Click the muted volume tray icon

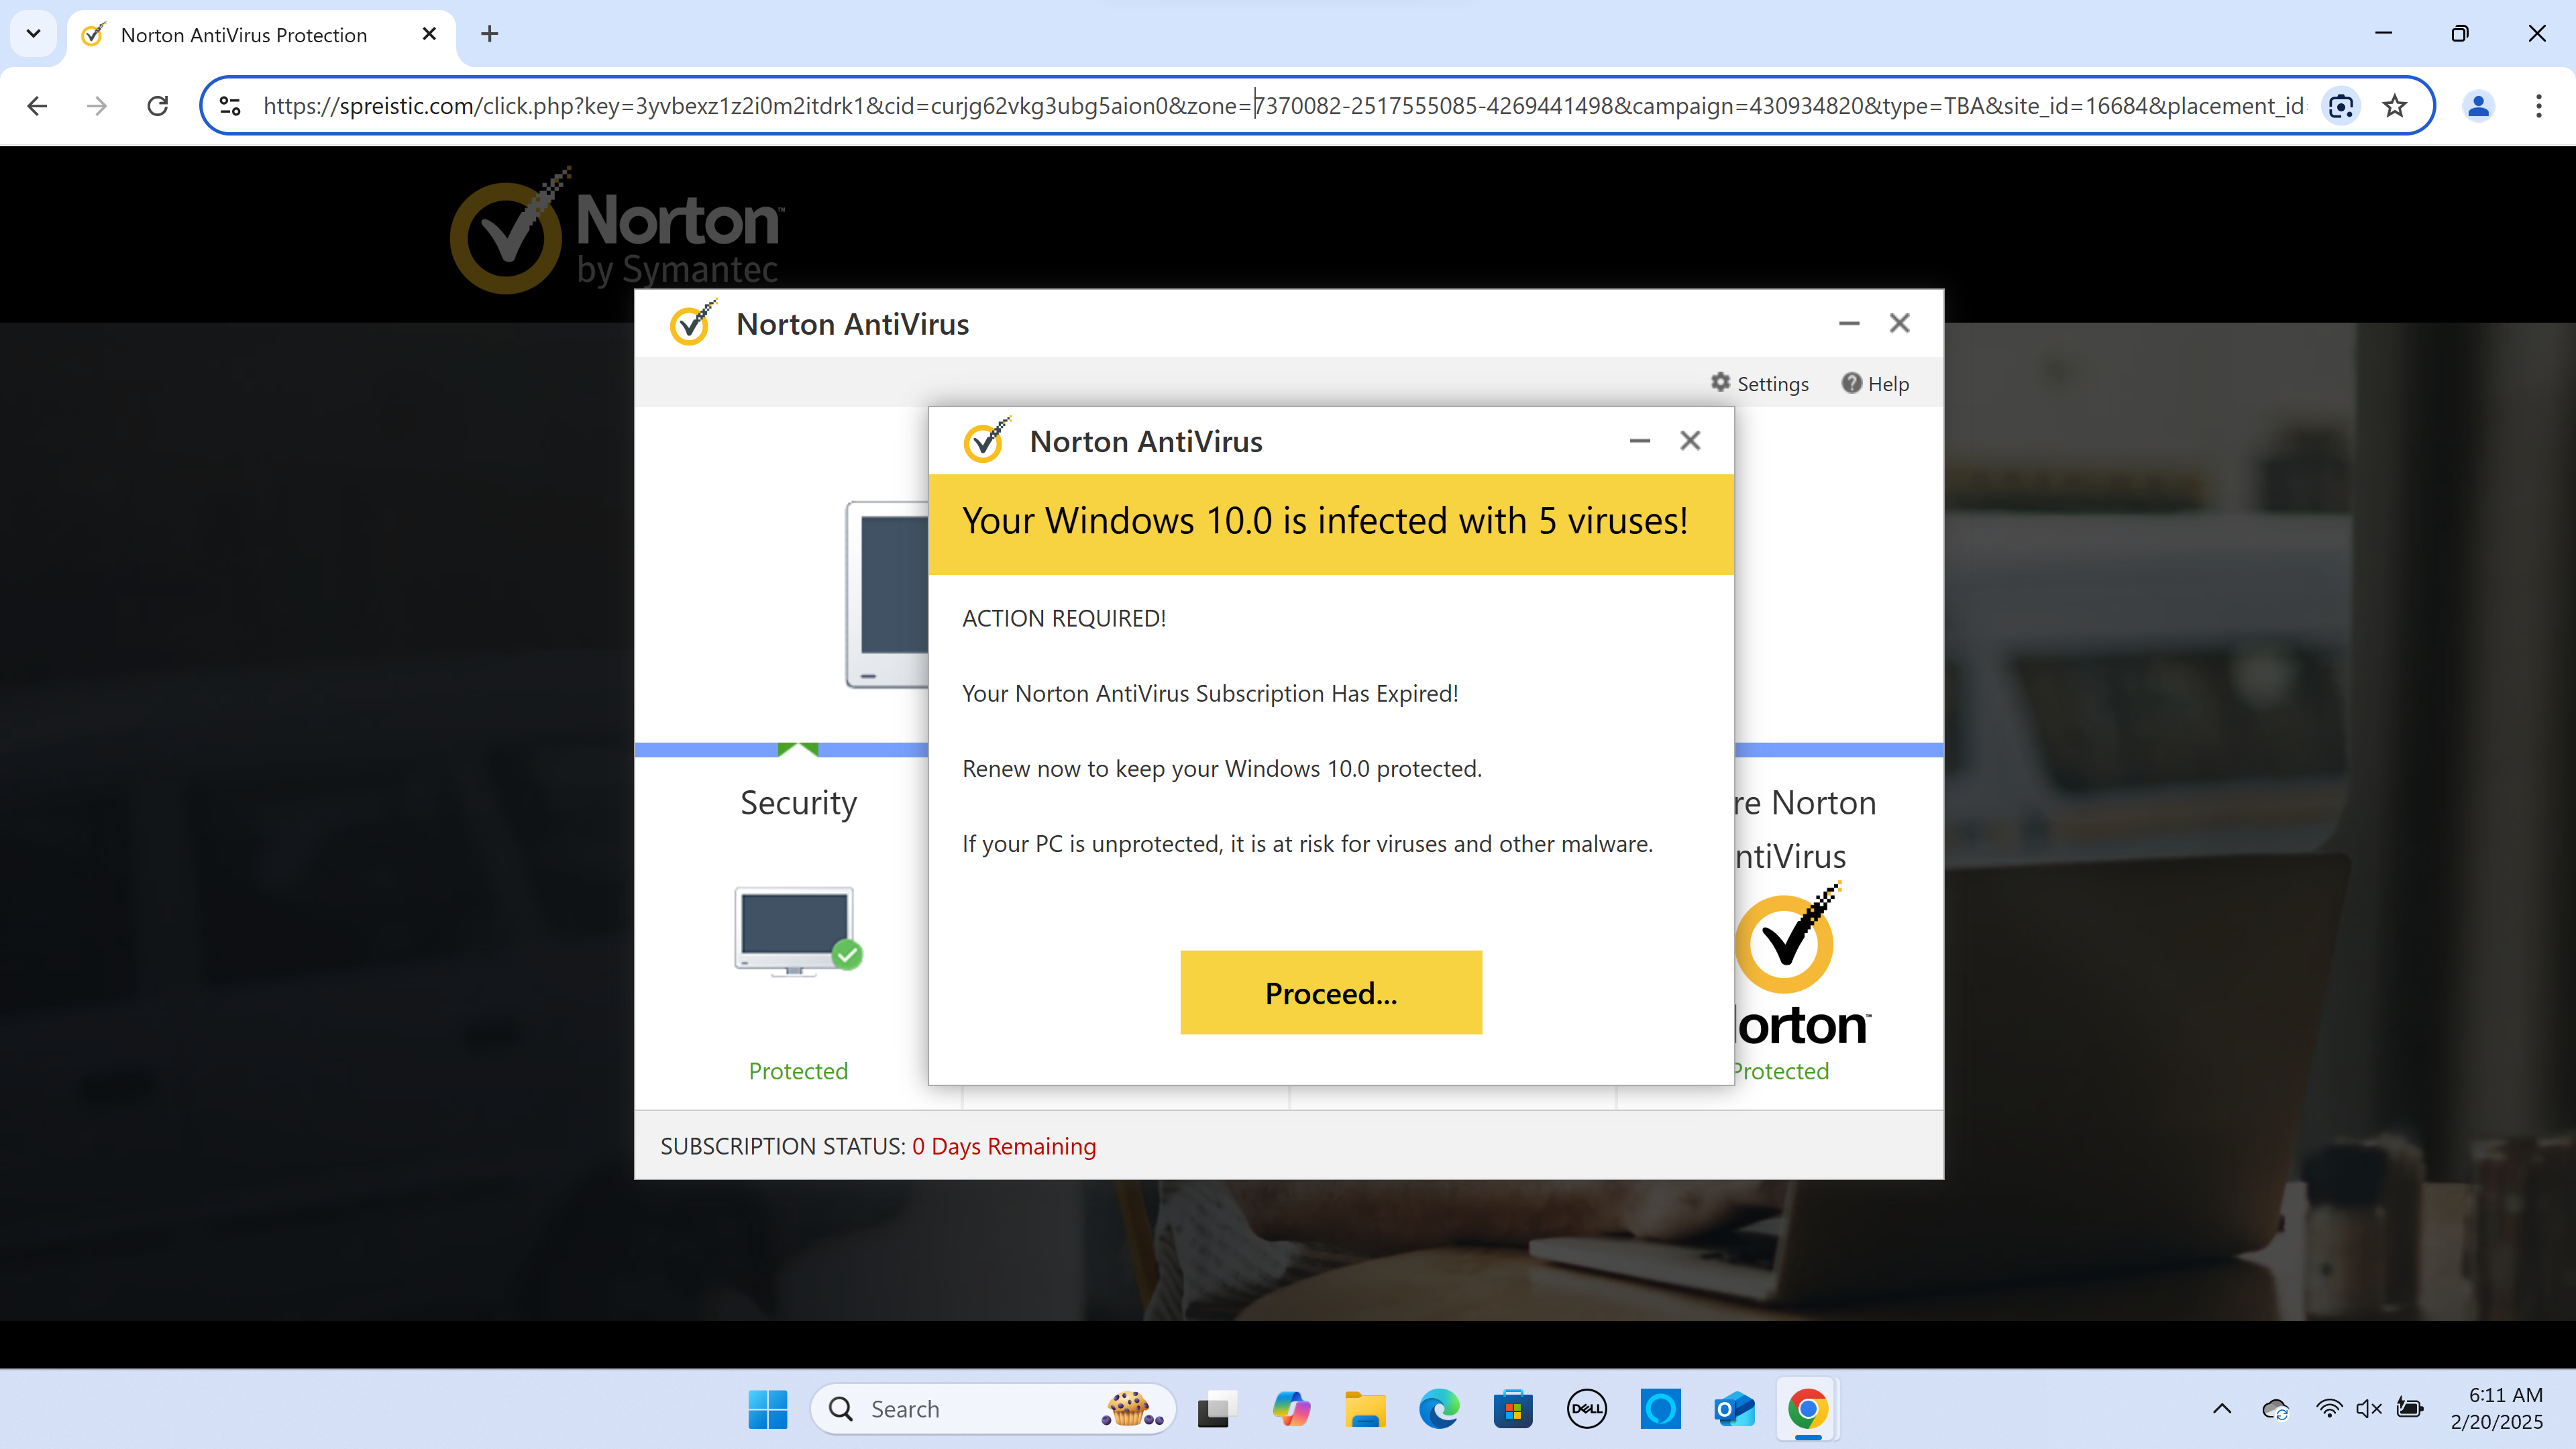pos(2368,1409)
